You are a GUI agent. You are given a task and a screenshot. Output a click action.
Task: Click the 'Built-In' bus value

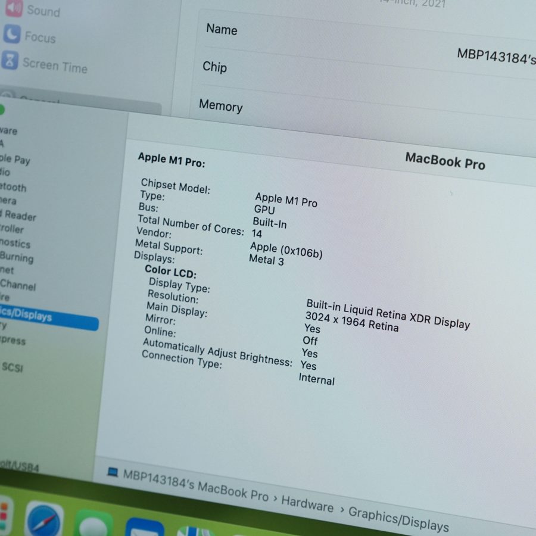(269, 223)
